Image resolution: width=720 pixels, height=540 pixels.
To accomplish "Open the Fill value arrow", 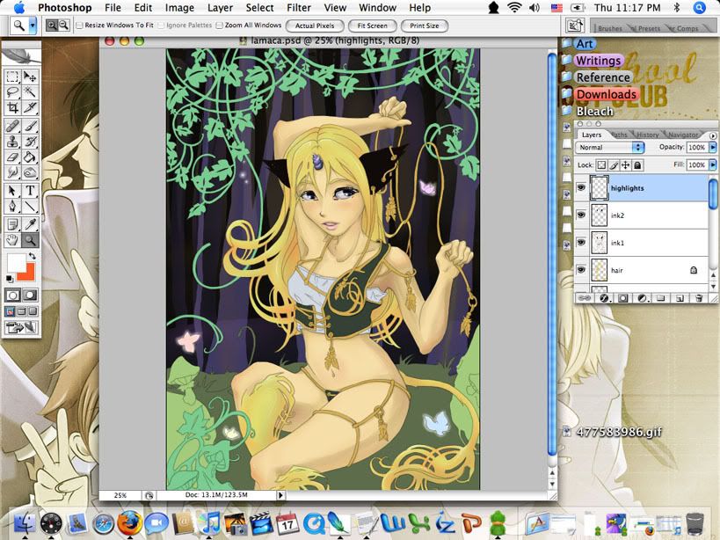I will click(712, 164).
